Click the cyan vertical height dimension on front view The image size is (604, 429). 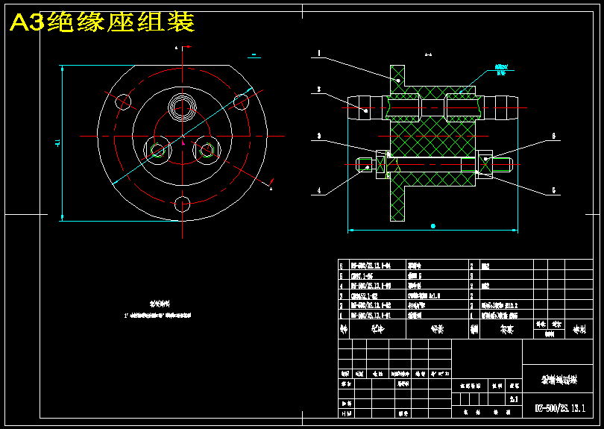point(61,143)
